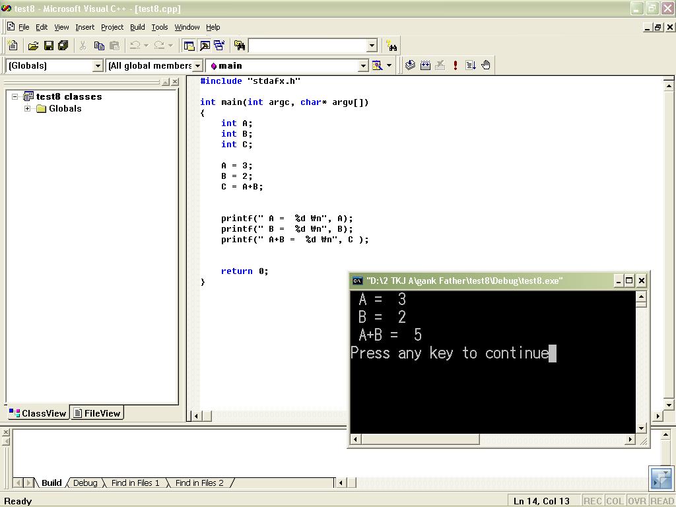Screen dimensions: 676x507
Task: Open the Undo history dropdown arrow
Action: coord(146,46)
